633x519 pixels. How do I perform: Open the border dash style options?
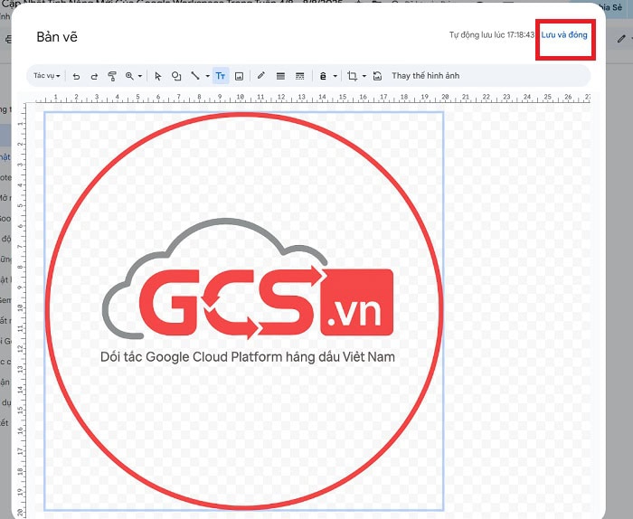[300, 76]
